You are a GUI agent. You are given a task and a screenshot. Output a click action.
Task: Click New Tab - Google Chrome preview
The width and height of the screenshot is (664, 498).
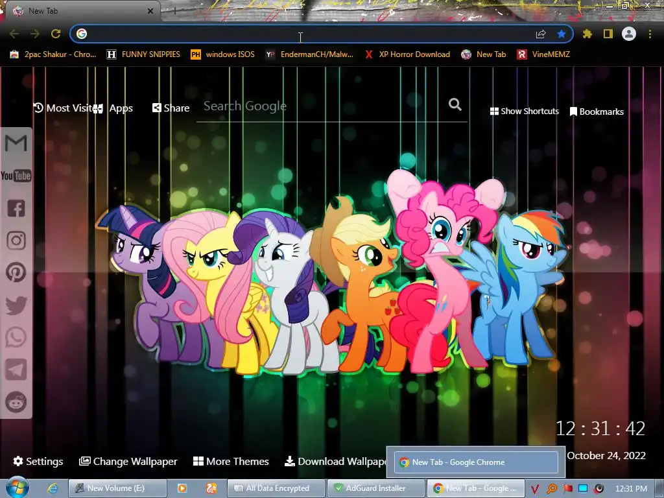(x=476, y=462)
